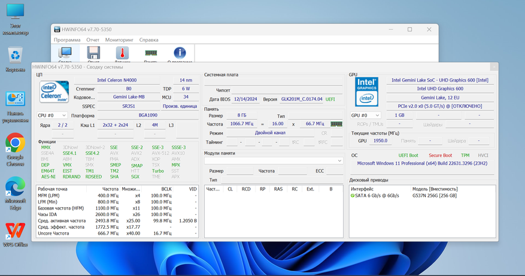The width and height of the screenshot is (525, 276).
Task: Click the Intel Celeron N4000 name field
Action: pyautogui.click(x=117, y=80)
